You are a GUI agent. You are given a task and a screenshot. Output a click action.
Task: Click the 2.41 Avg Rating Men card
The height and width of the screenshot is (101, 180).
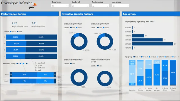tap(38, 24)
